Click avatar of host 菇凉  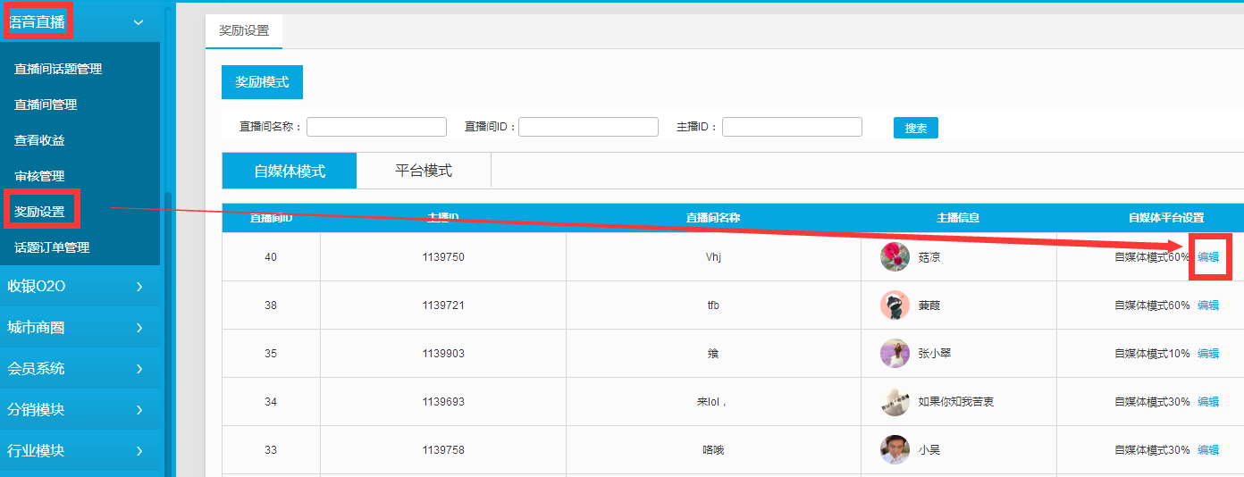coord(895,257)
